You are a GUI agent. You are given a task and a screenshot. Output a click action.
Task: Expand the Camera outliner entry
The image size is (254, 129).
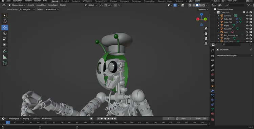click(x=218, y=15)
